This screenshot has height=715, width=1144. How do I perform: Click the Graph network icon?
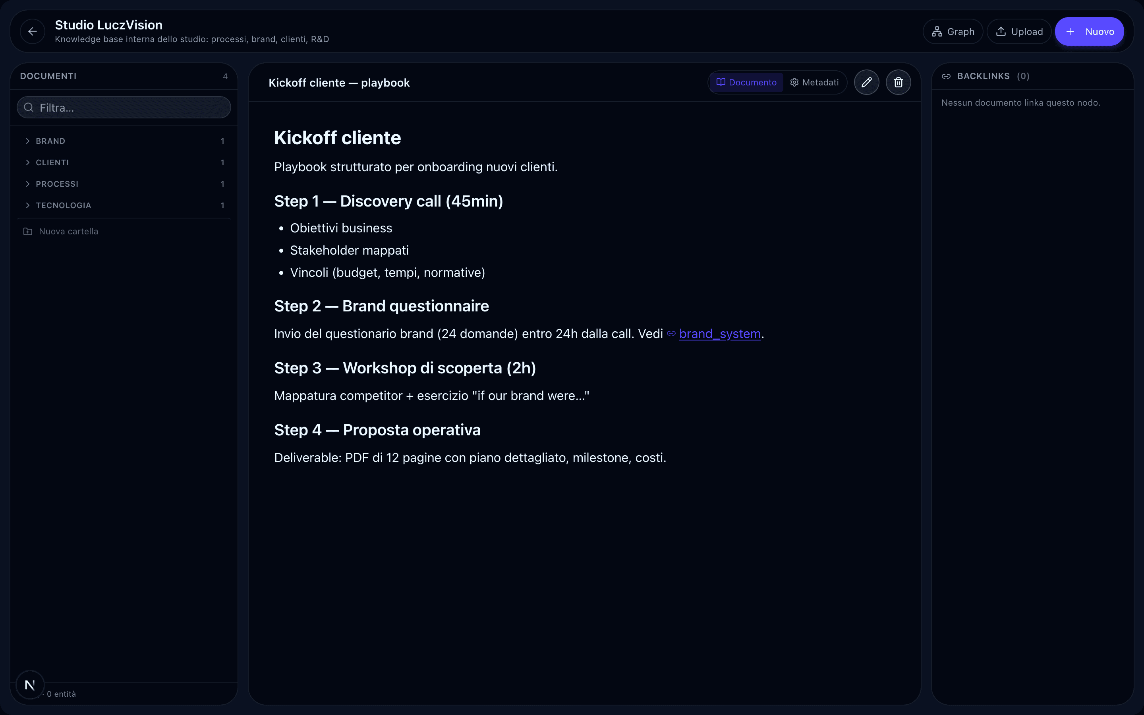click(937, 32)
